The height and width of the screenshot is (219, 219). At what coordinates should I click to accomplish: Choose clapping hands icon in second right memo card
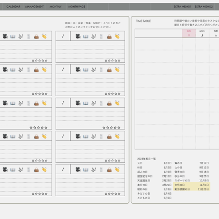click(117, 70)
